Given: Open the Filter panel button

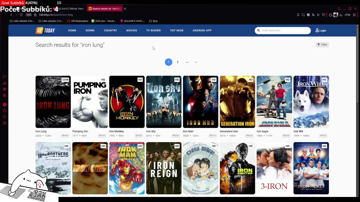Looking at the screenshot, I should [322, 45].
